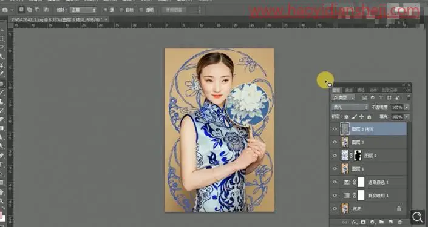Viewport: 428px width, 227px height.
Task: Filter layers by pixel layers icon
Action: [364, 97]
